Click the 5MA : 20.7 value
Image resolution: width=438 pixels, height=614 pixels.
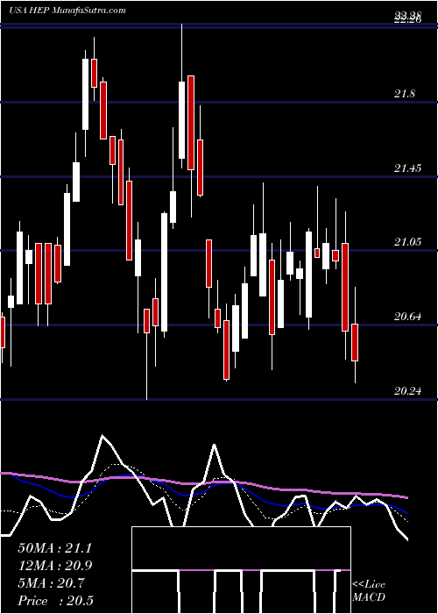click(x=51, y=583)
